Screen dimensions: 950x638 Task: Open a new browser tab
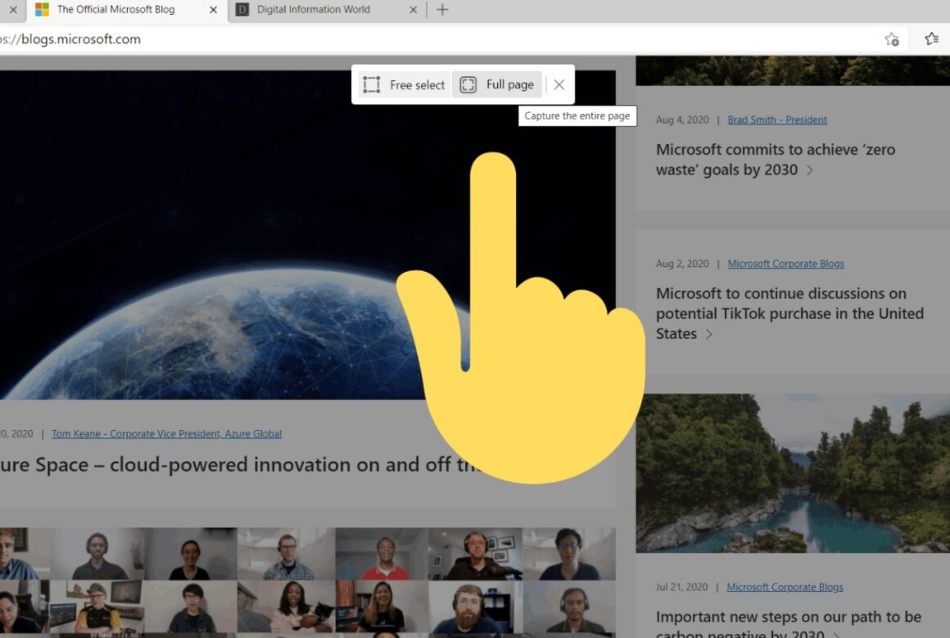pos(442,10)
